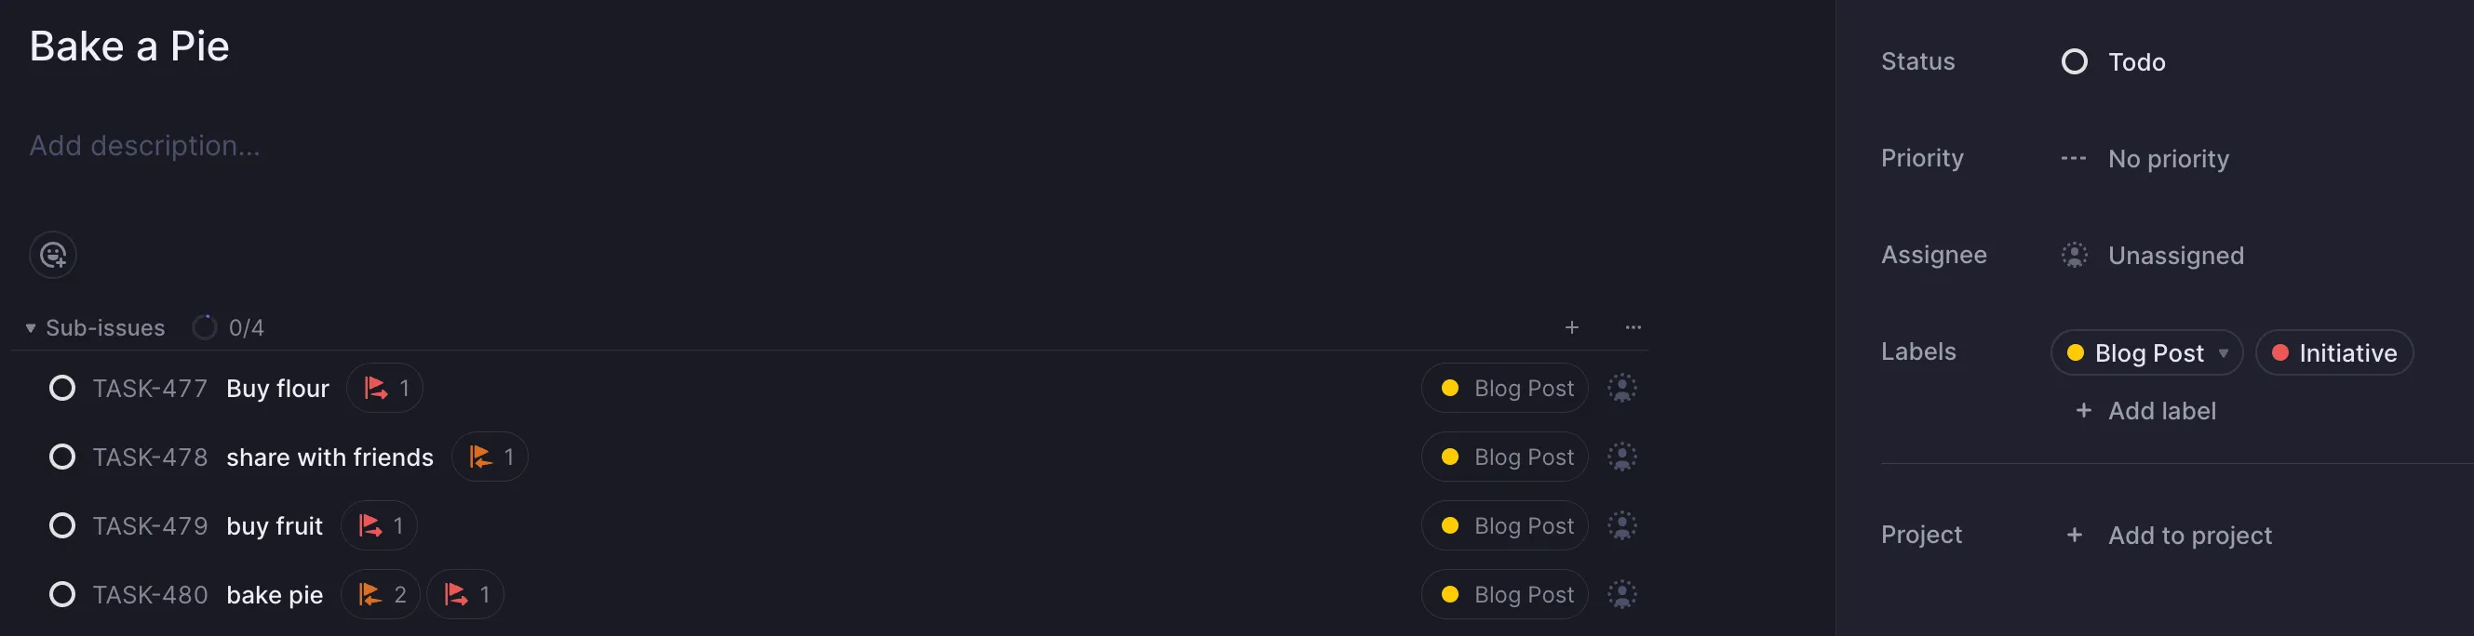
Task: Open the sub-issues three-dot options menu
Action: (1633, 328)
